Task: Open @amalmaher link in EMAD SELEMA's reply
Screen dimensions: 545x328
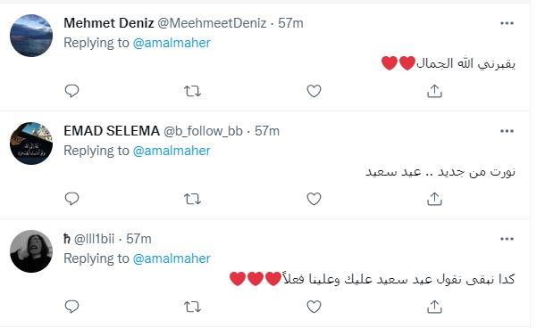Action: (172, 151)
